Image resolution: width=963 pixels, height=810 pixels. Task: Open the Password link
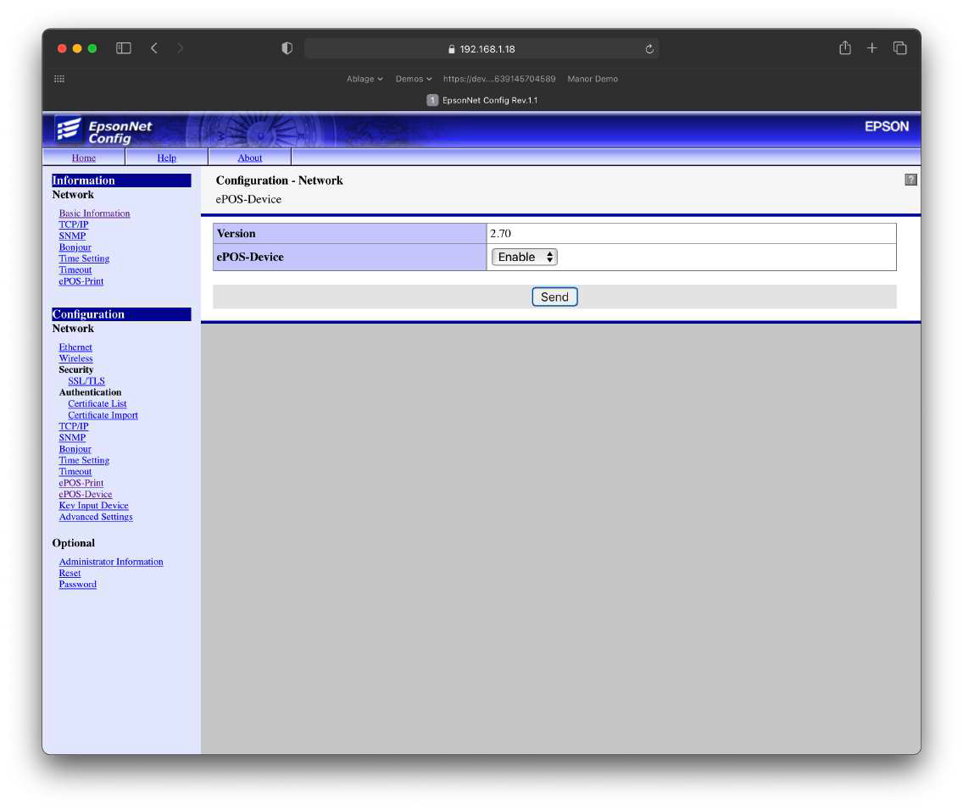(77, 584)
